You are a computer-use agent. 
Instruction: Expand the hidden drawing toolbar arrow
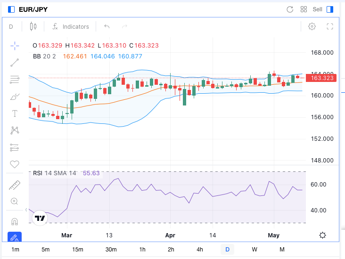tap(26, 210)
